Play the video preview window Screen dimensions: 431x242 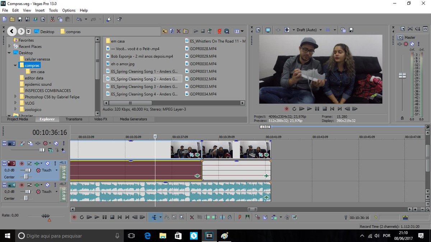pyautogui.click(x=309, y=109)
